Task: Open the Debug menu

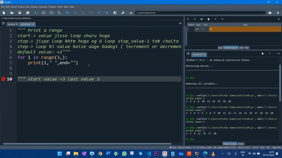Action: click(x=34, y=7)
